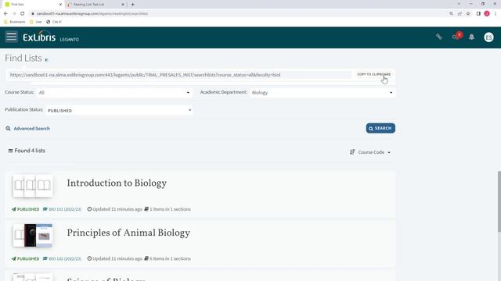
Task: Click the Search button
Action: pyautogui.click(x=380, y=128)
